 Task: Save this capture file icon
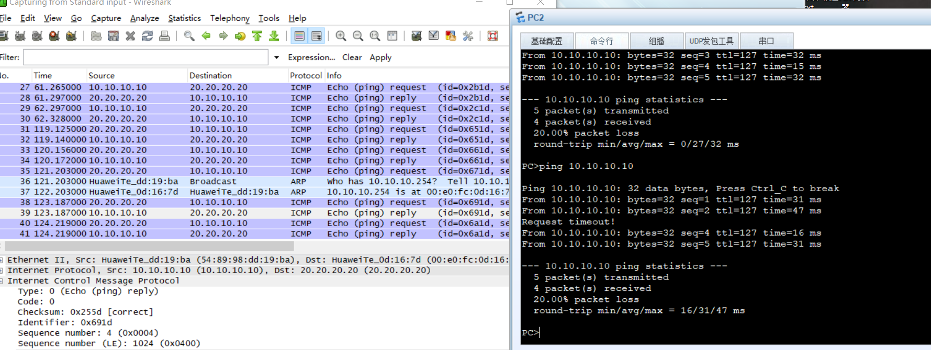pos(113,36)
